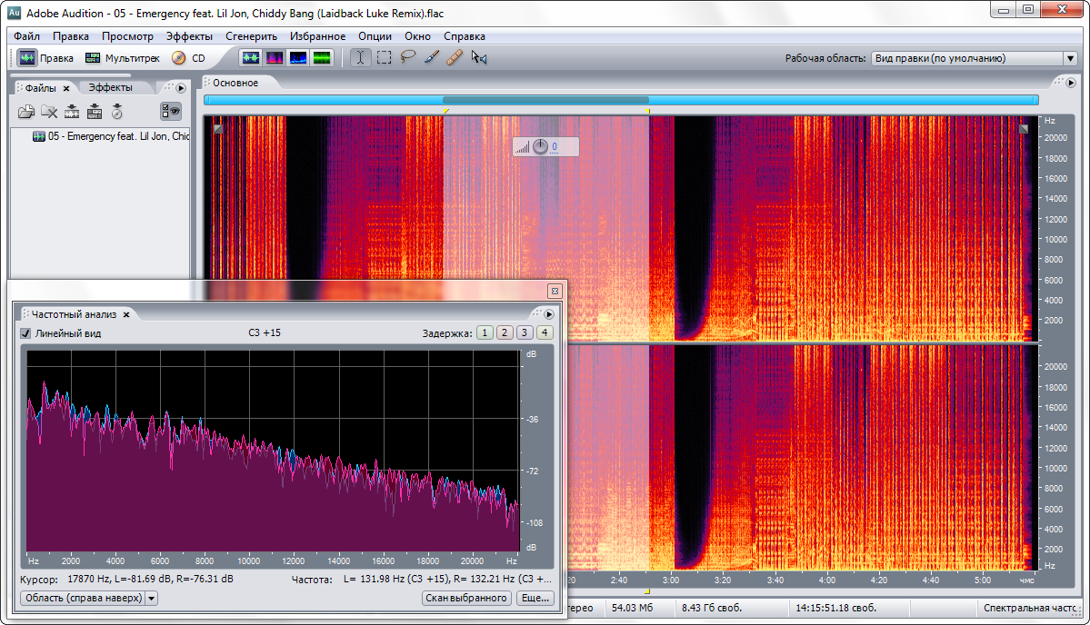
Task: Select the Spot Healing Brush tool
Action: (455, 57)
